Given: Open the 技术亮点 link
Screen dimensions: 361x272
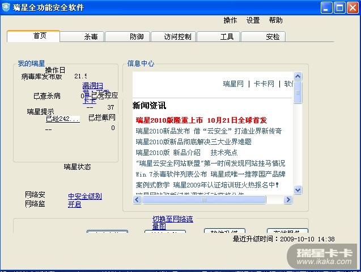Looking at the screenshot, I should click(x=224, y=153).
